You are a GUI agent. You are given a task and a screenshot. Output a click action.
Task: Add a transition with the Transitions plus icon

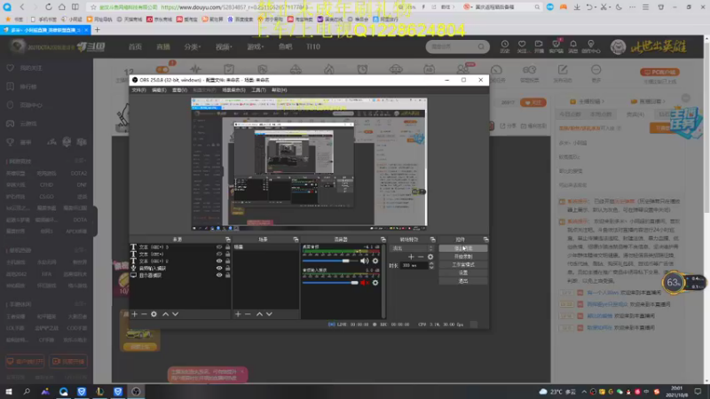(411, 256)
